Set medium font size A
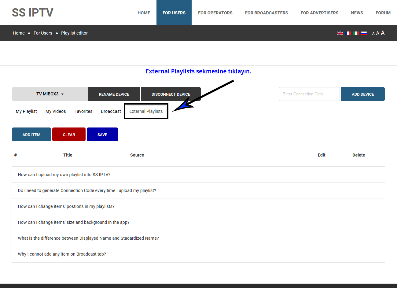The height and width of the screenshot is (288, 397). 378,33
